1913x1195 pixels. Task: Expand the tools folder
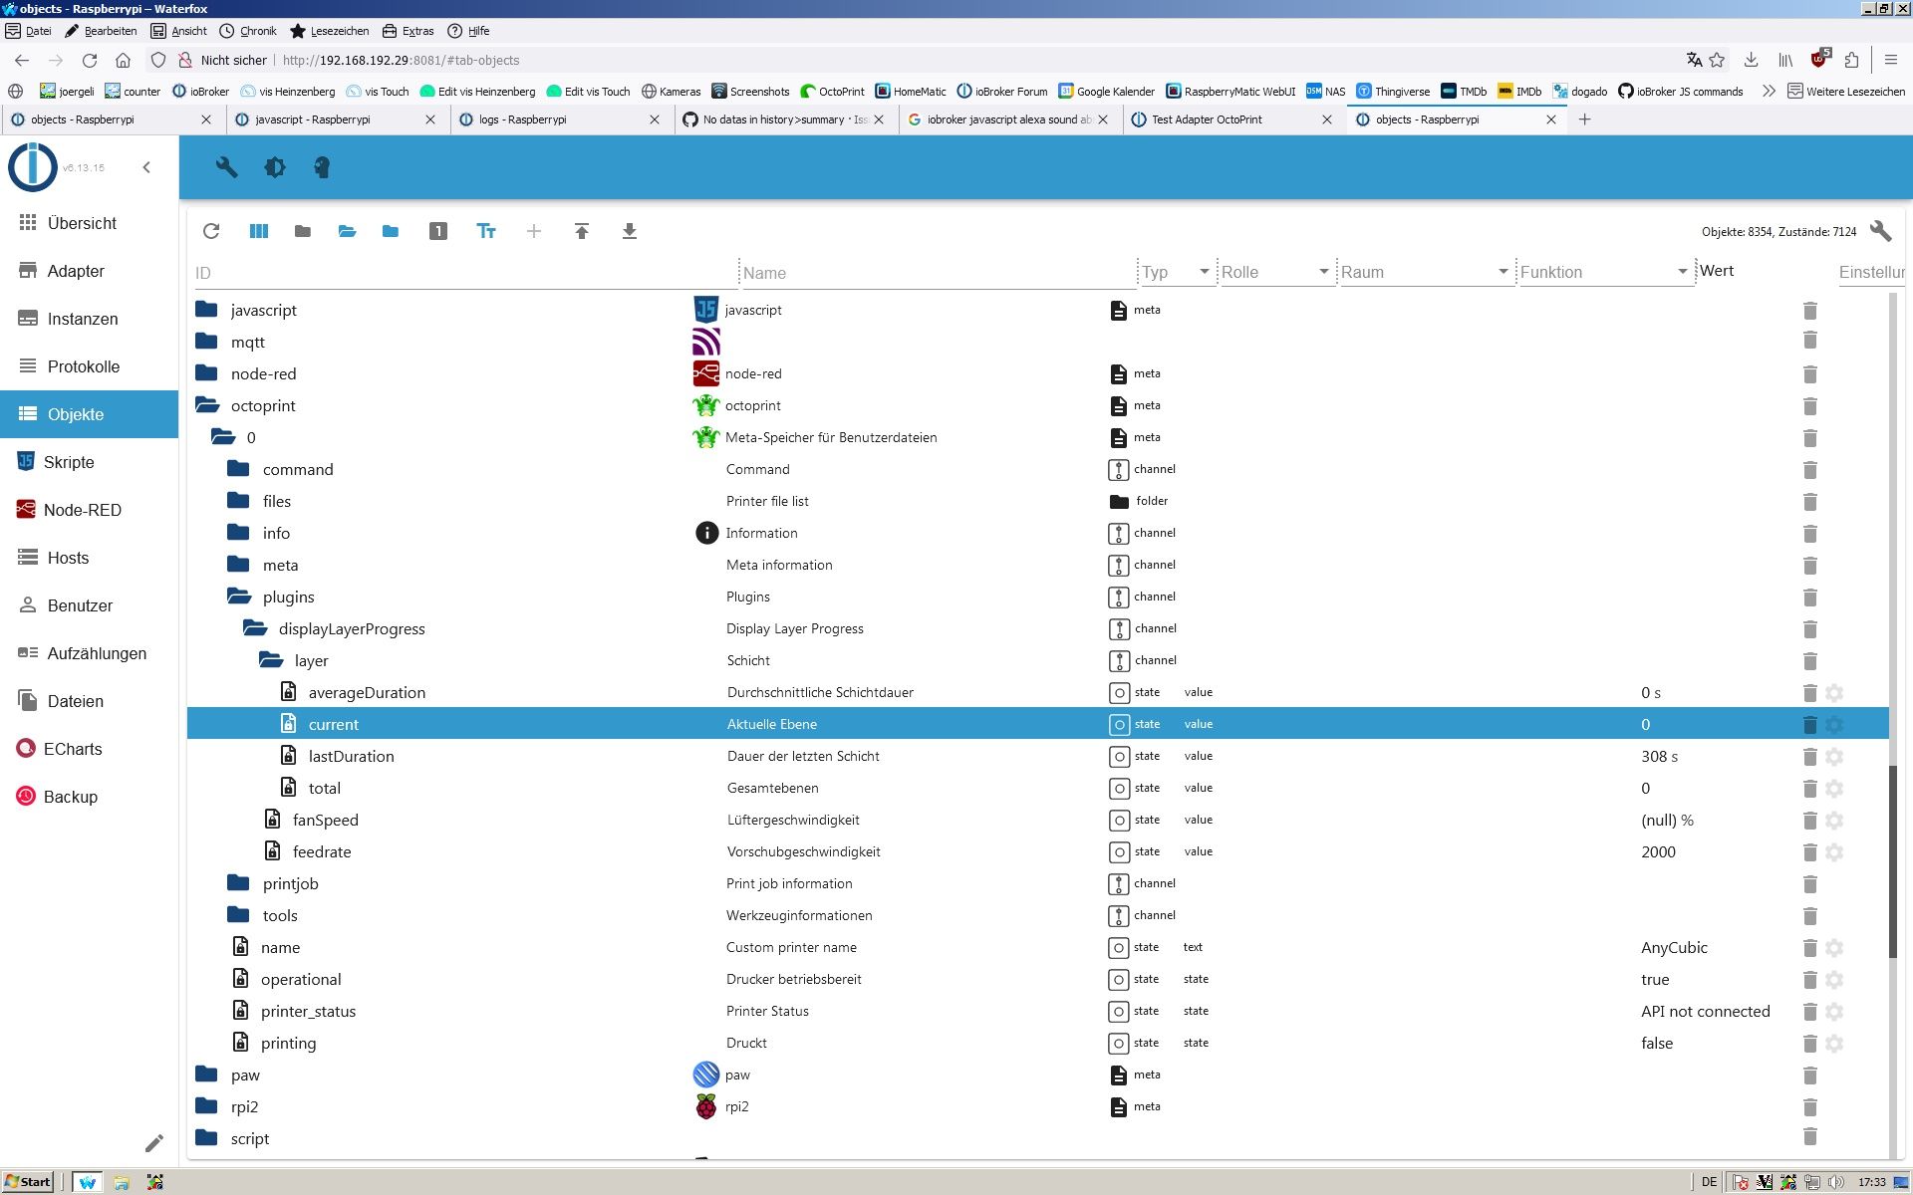coord(238,915)
